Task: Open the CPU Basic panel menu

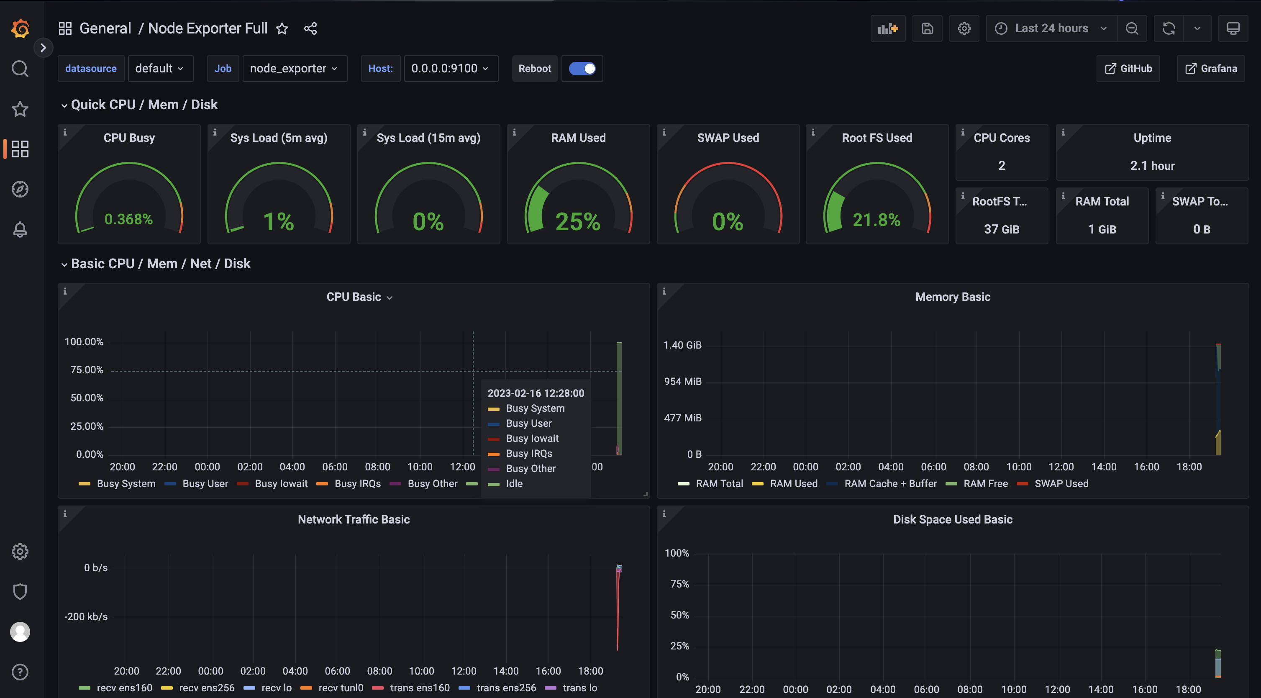Action: click(359, 297)
